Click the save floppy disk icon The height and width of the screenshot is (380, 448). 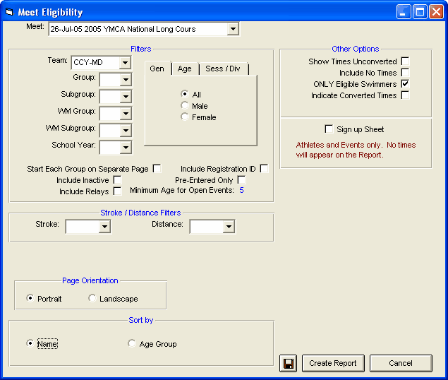(289, 363)
